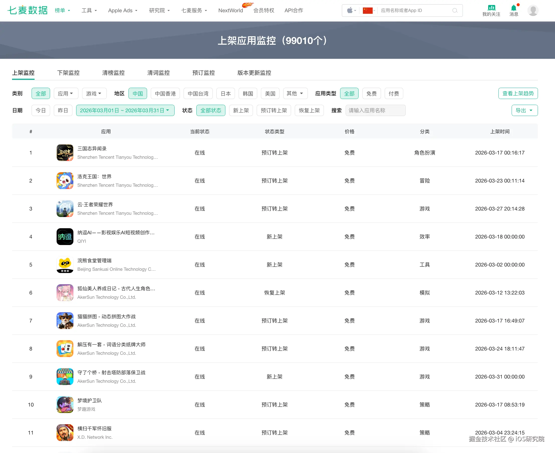Open the date range dropdown
This screenshot has width=555, height=453.
click(x=125, y=110)
